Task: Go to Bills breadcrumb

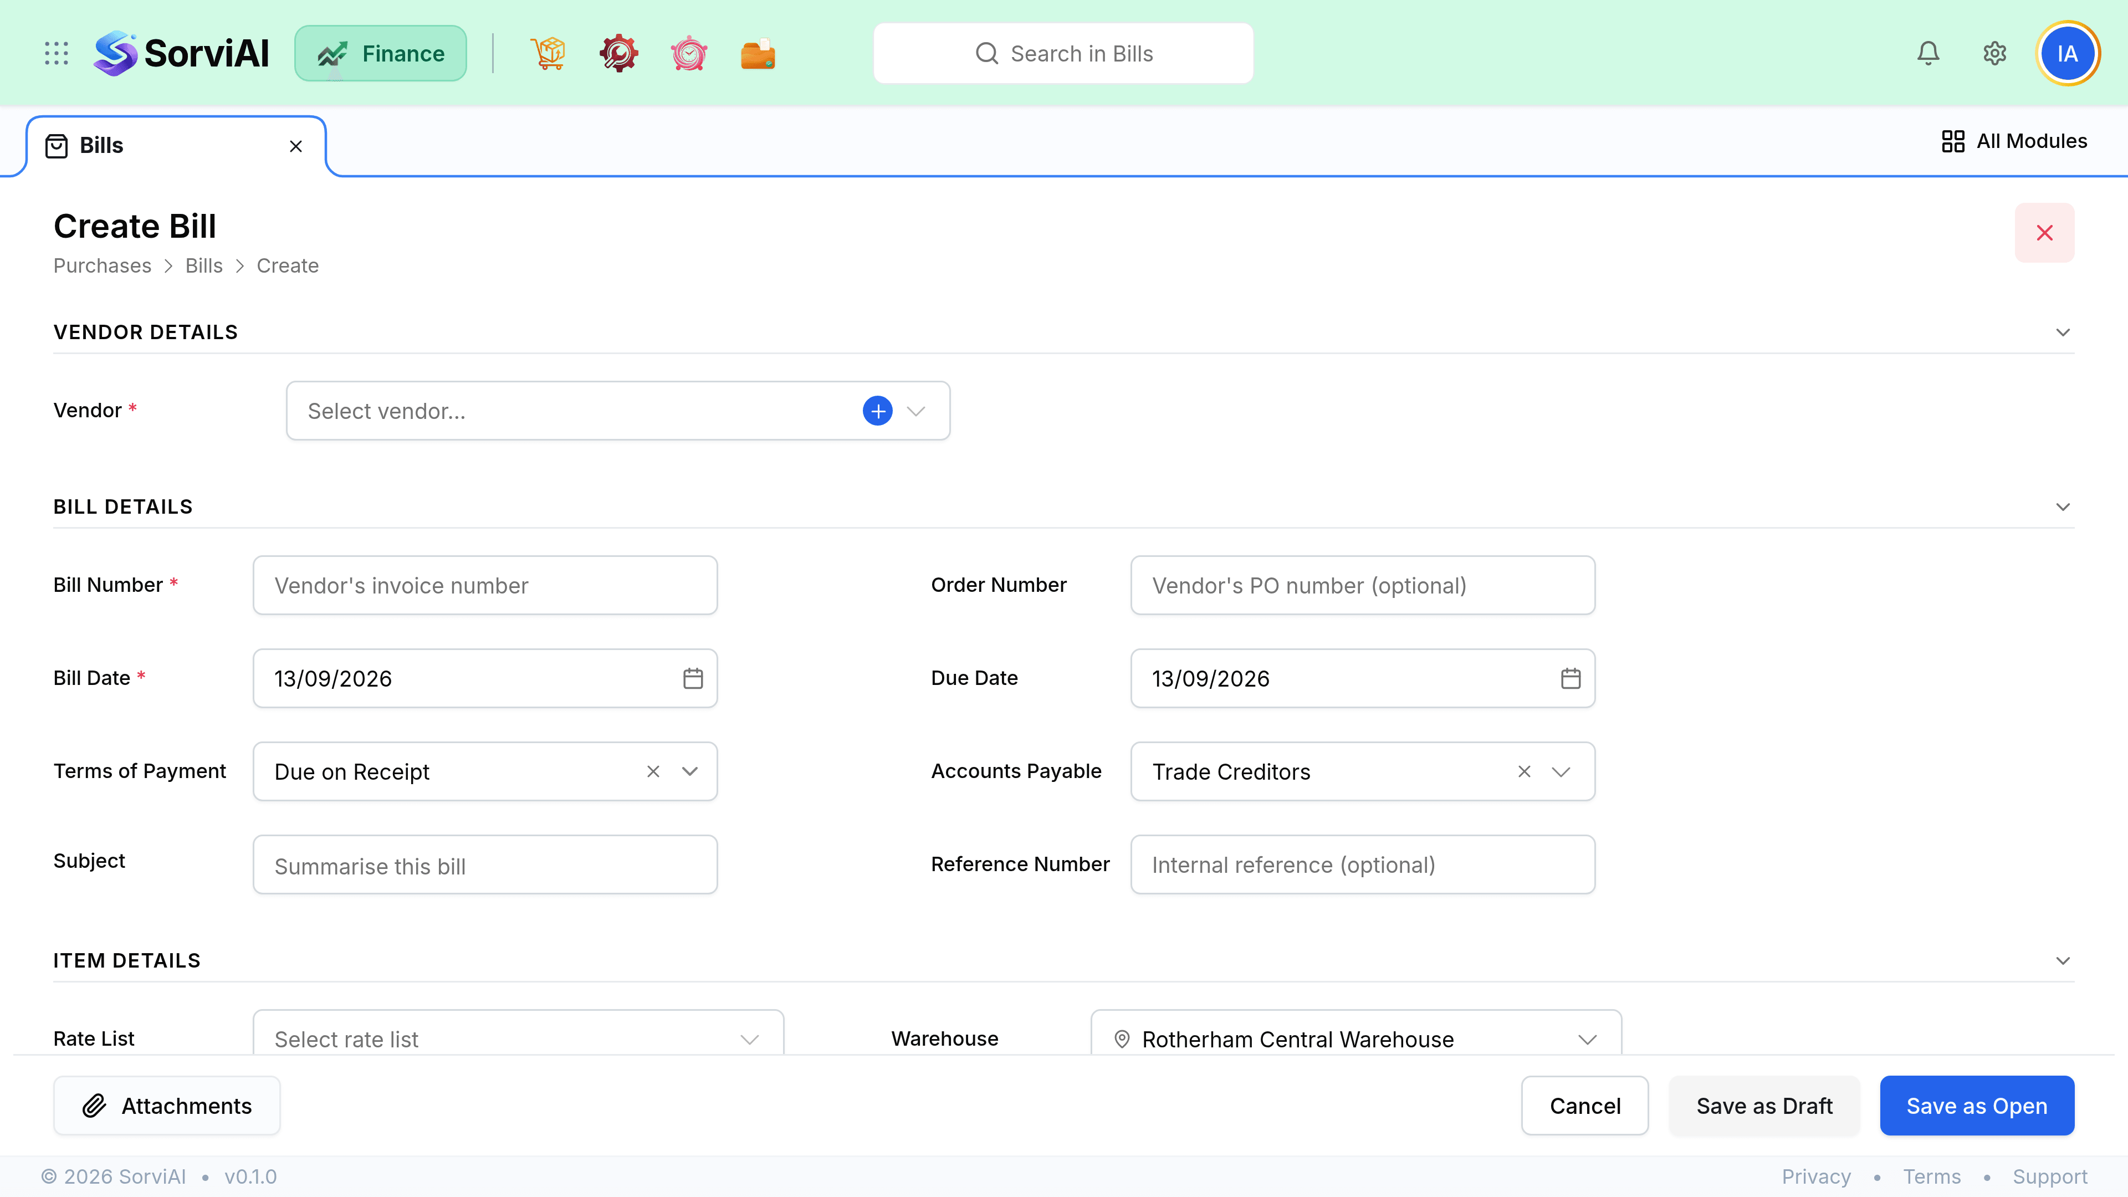Action: pyautogui.click(x=204, y=266)
